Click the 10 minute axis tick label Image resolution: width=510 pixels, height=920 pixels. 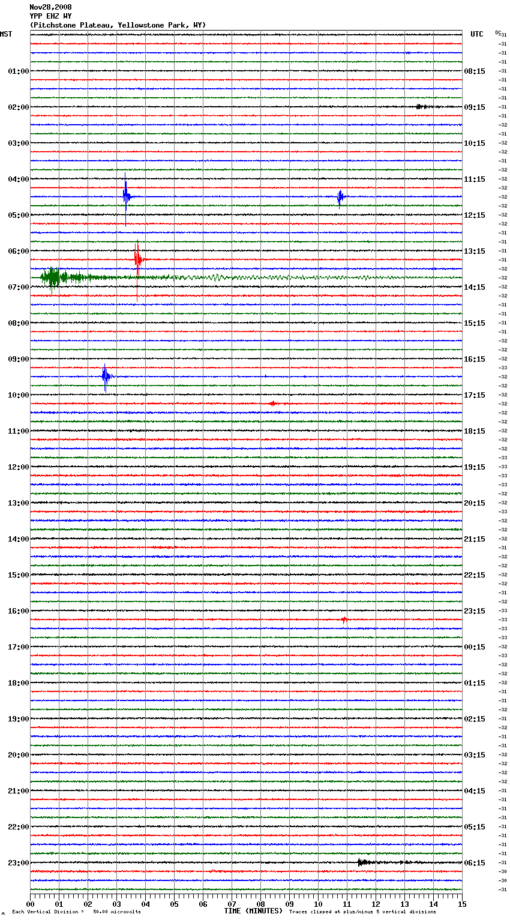tap(318, 904)
